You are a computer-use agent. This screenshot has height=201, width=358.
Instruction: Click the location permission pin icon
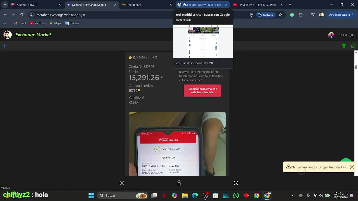(251, 15)
